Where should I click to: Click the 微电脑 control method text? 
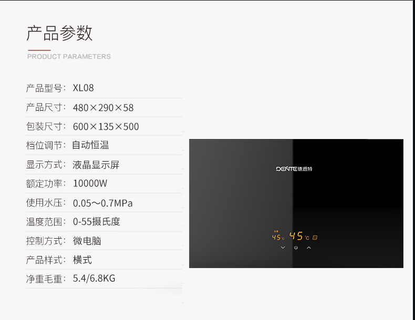87,241
